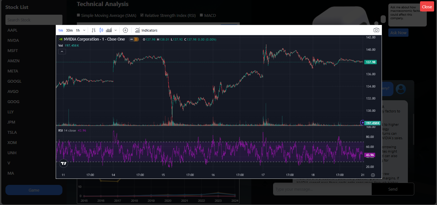Select AAPL in the stock list
This screenshot has height=205, width=437.
[12, 30]
